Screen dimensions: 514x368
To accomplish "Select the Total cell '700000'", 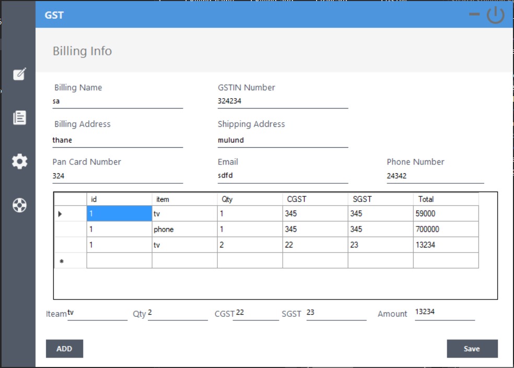I will 446,229.
